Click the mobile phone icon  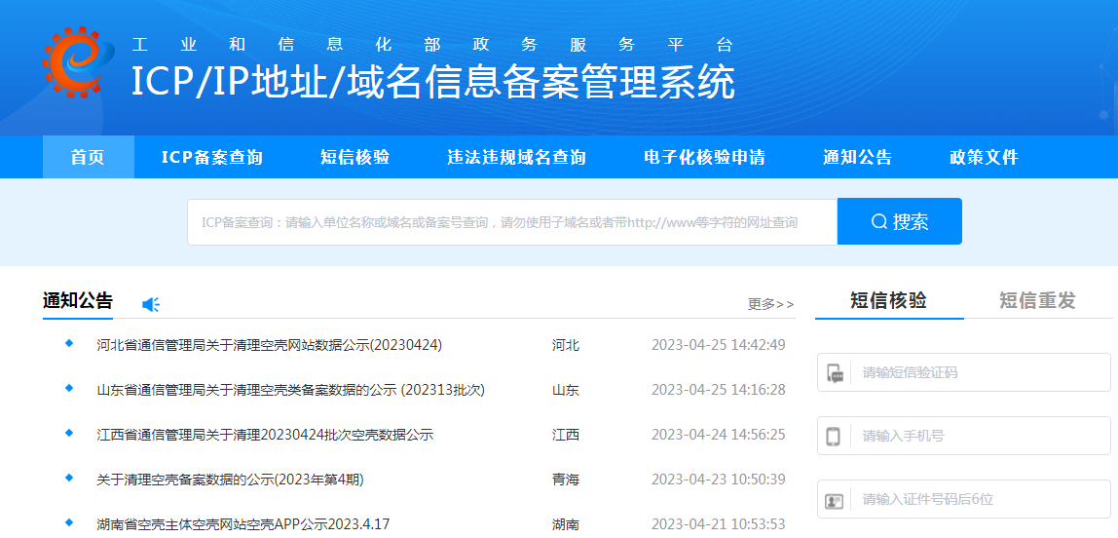[833, 437]
